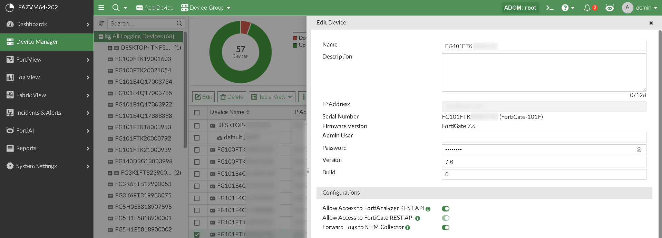The height and width of the screenshot is (238, 662).
Task: Click the pane resize handle dots
Action: (x=308, y=170)
